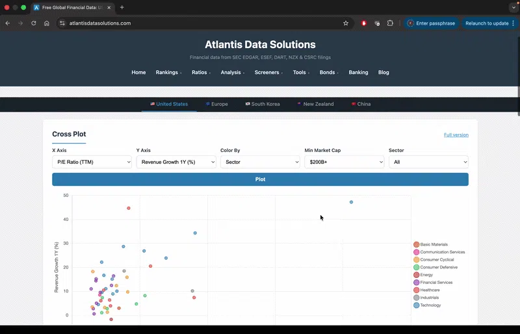Expand the Analysis menu
Image resolution: width=520 pixels, height=334 pixels.
233,72
